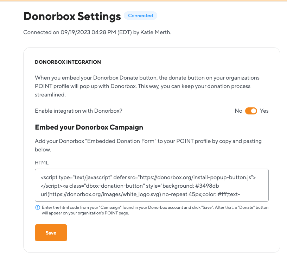Click the 'No' label beside the toggle

coord(238,111)
